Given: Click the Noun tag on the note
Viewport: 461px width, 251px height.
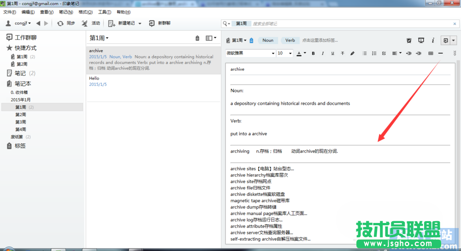Looking at the screenshot, I should [268, 40].
